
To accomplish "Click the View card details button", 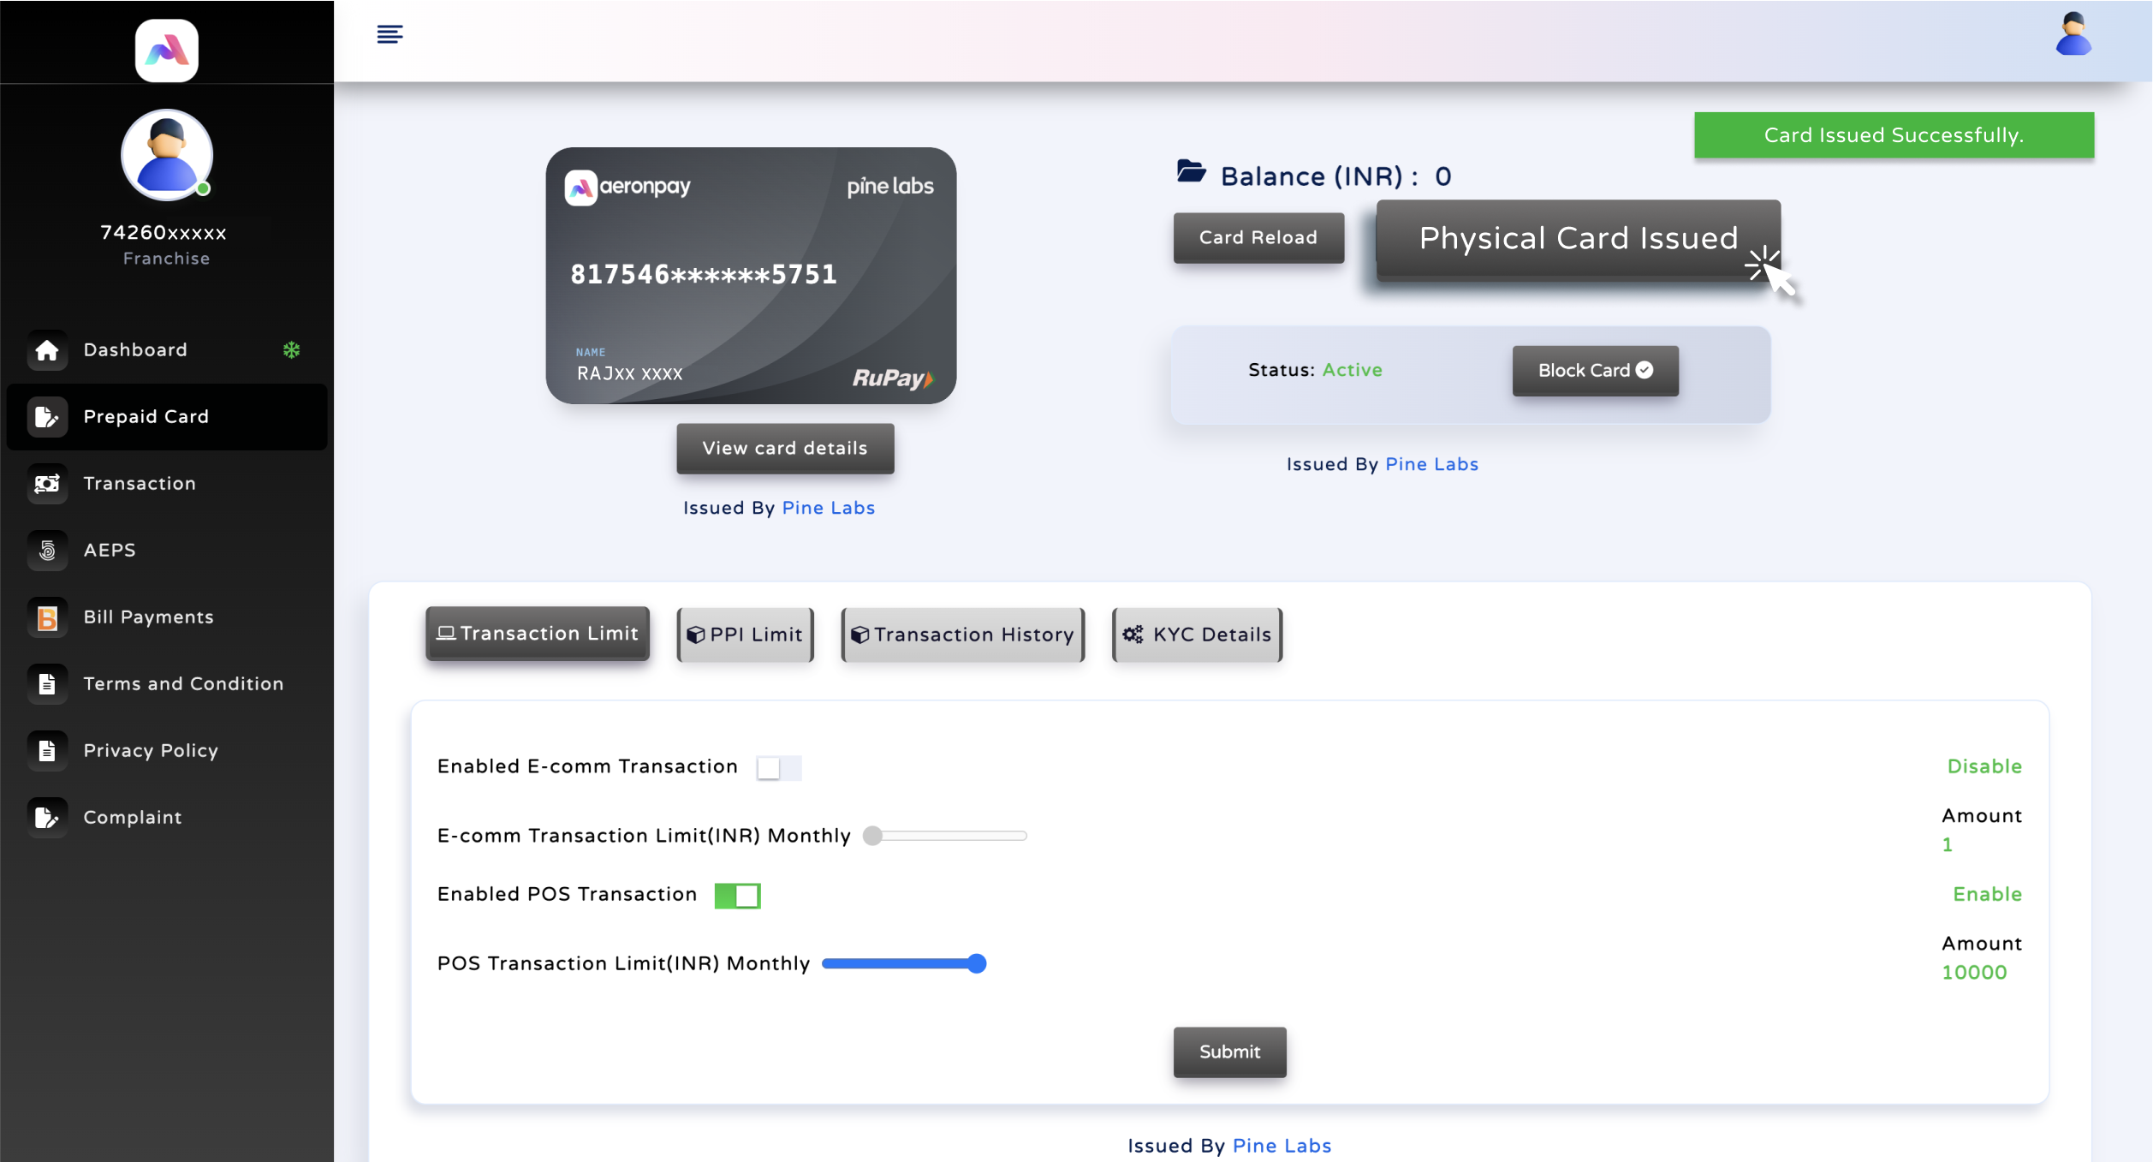I will [784, 448].
